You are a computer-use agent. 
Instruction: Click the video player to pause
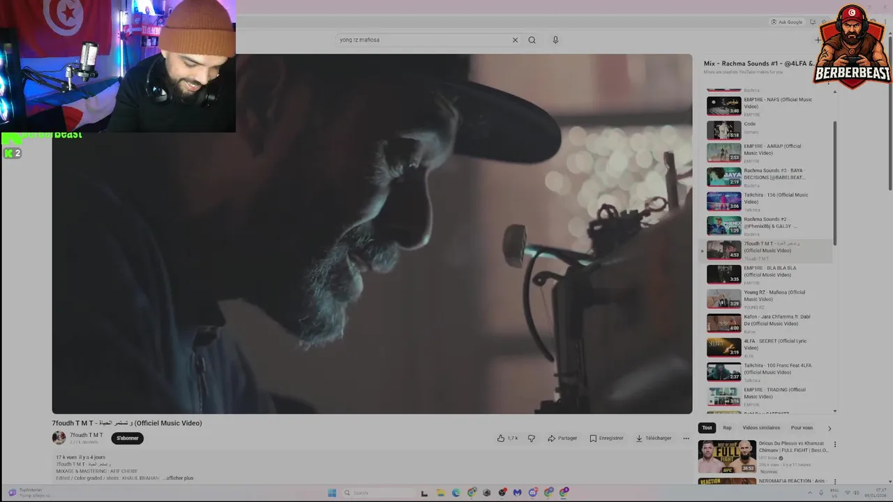pos(372,234)
